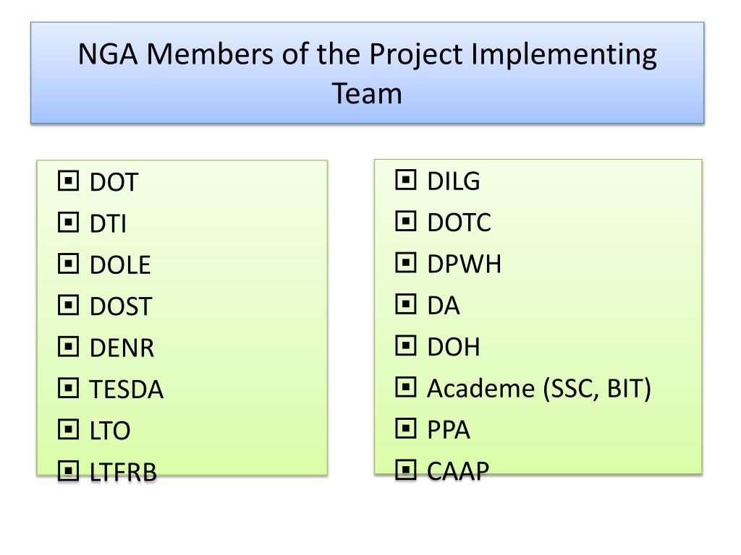Click the word Team in title

point(367,93)
